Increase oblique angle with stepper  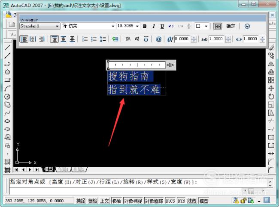tap(194, 37)
